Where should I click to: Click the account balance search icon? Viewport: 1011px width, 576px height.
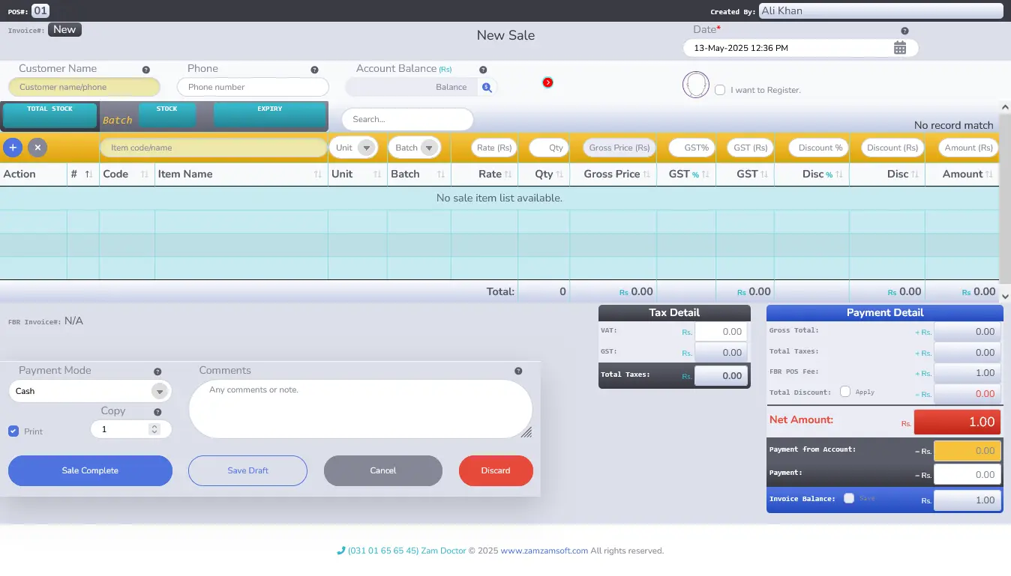487,87
